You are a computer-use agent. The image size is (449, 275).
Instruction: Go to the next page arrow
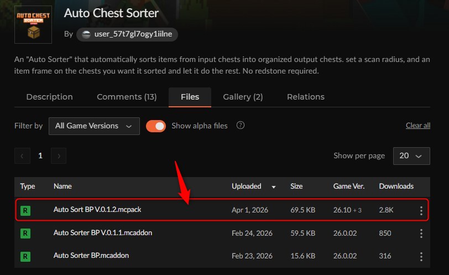coord(59,156)
